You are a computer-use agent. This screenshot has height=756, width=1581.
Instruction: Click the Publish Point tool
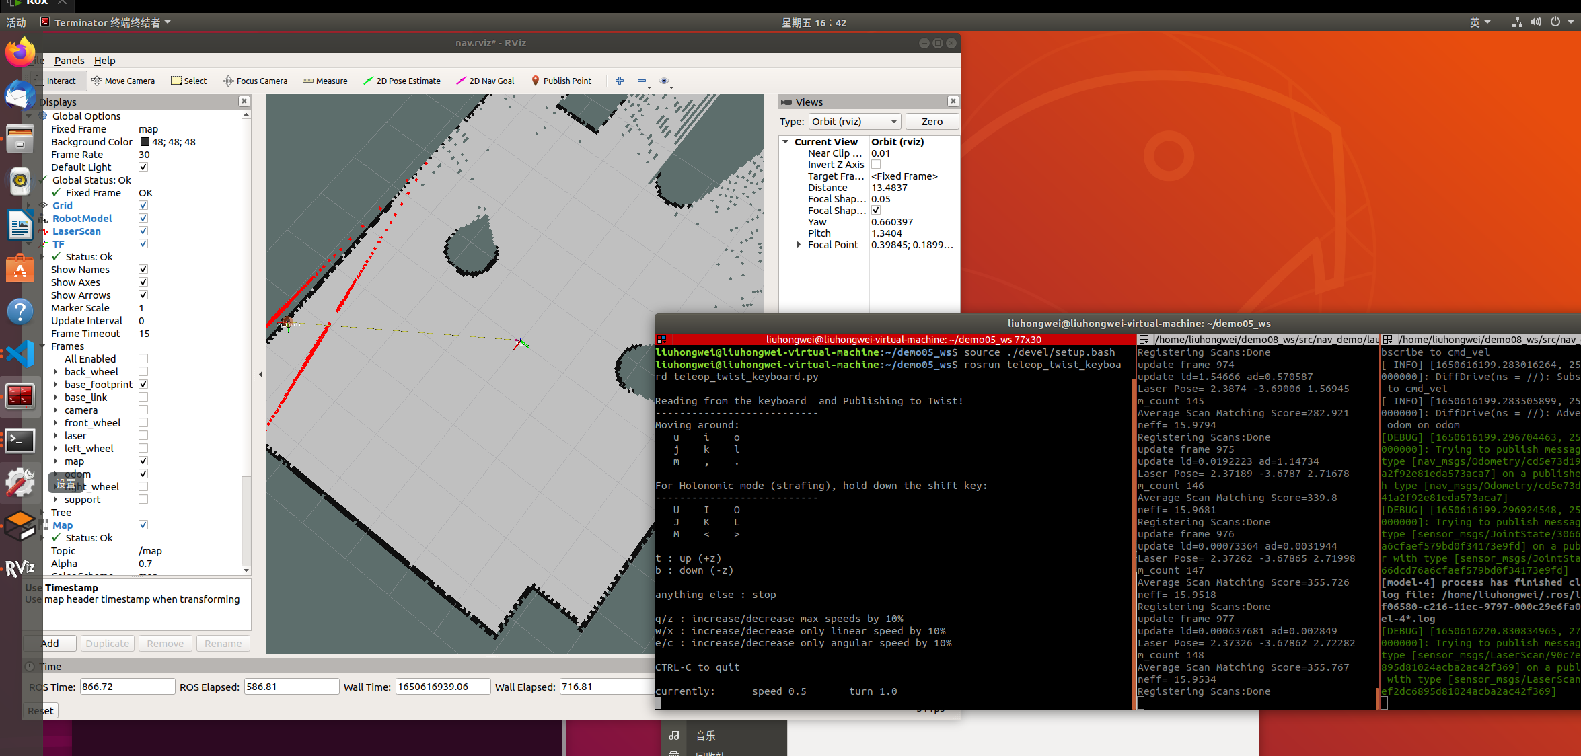561,81
